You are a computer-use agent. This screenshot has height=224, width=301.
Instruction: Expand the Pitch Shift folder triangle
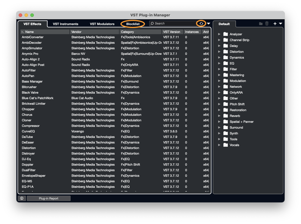(219, 104)
